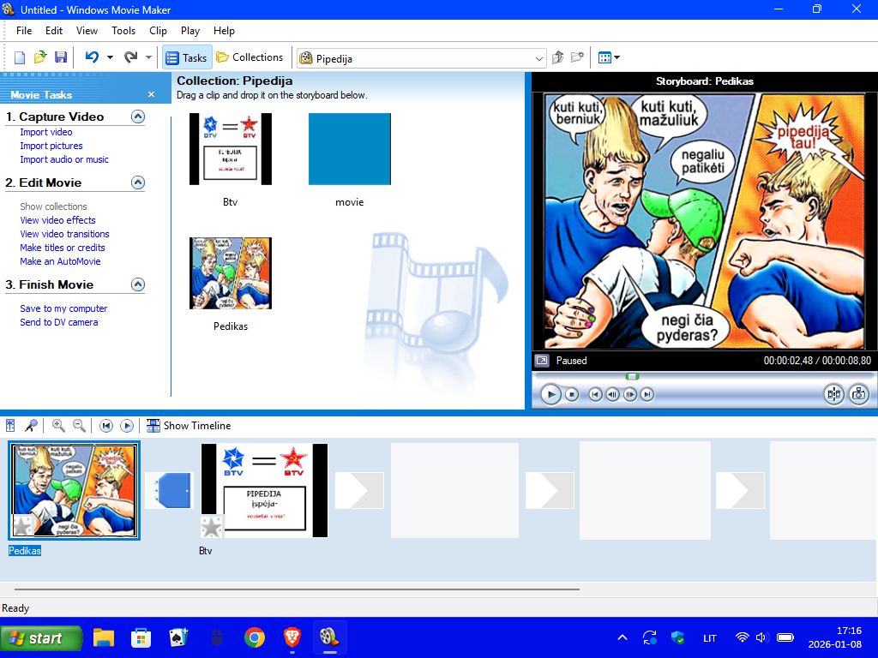Select the movie clip thumbnail in the collection

pos(349,149)
